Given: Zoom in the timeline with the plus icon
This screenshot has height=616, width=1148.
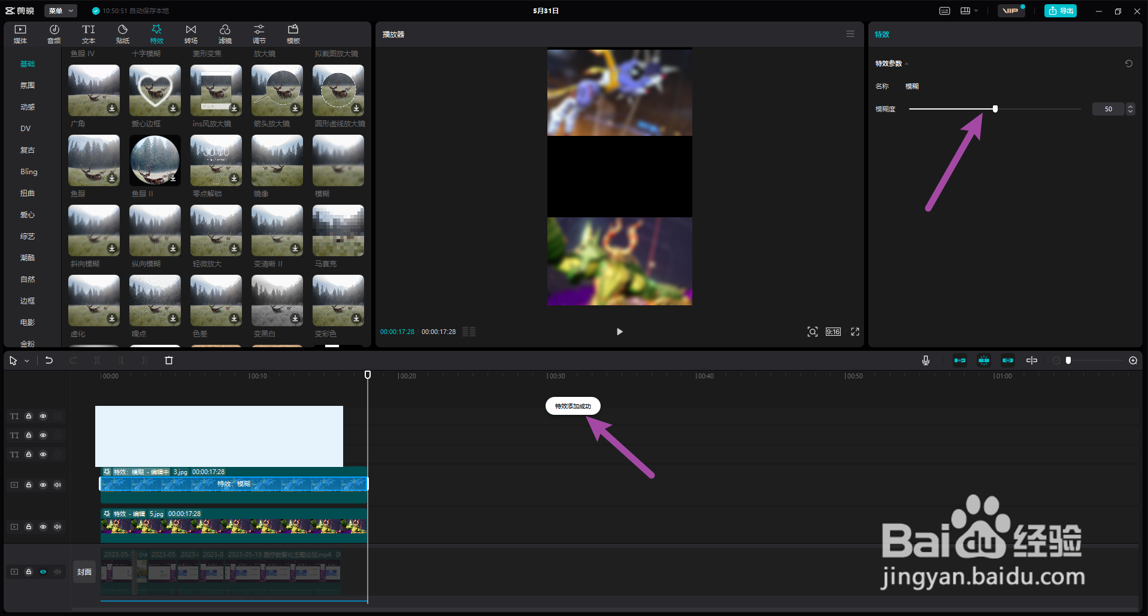Looking at the screenshot, I should (1133, 360).
